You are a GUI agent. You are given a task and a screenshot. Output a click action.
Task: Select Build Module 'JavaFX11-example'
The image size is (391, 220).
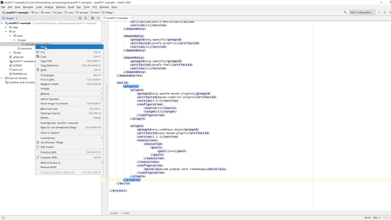pyautogui.click(x=69, y=123)
